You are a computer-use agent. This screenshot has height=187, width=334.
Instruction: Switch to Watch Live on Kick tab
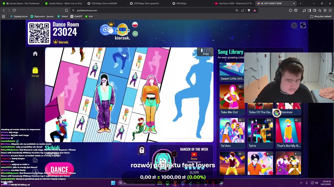pyautogui.click(x=64, y=3)
